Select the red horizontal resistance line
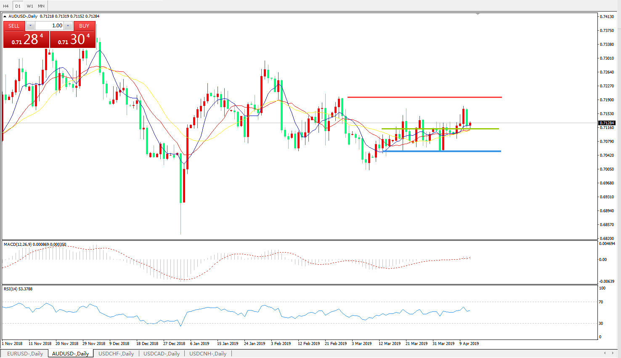This screenshot has width=621, height=358. [x=424, y=97]
